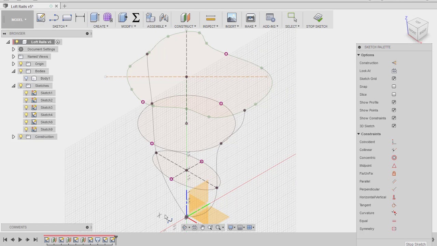Open the CREATE menu

click(x=101, y=26)
